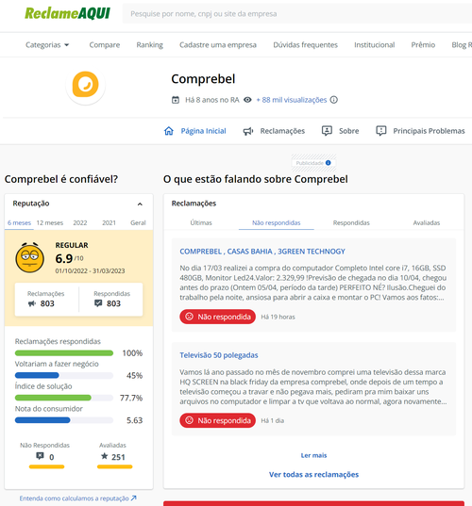Open the Institucional menu item
This screenshot has width=472, height=506.
pyautogui.click(x=375, y=45)
